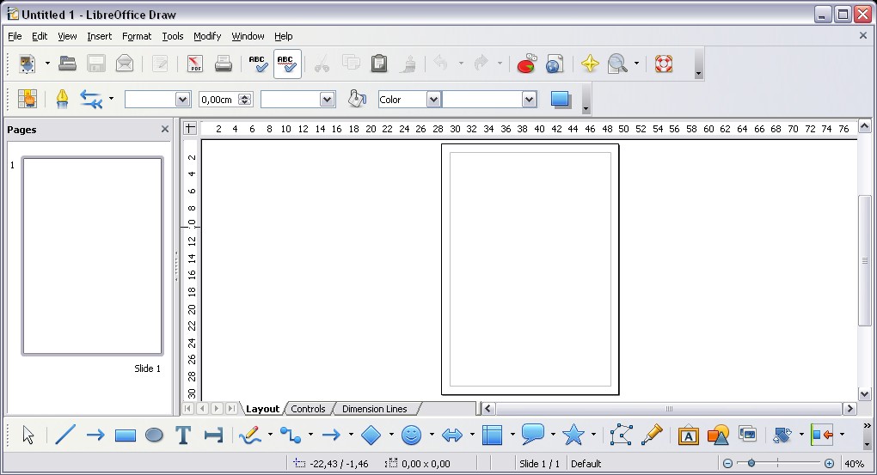Open LibreOffice Help lifebuoy icon
The width and height of the screenshot is (877, 475).
(664, 64)
